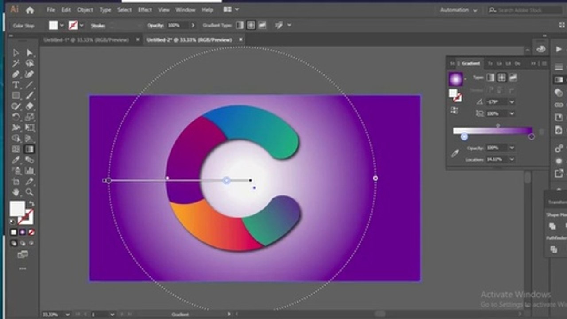The height and width of the screenshot is (319, 567).
Task: Open Gradient panel Opacity dropdown
Action: click(512, 148)
